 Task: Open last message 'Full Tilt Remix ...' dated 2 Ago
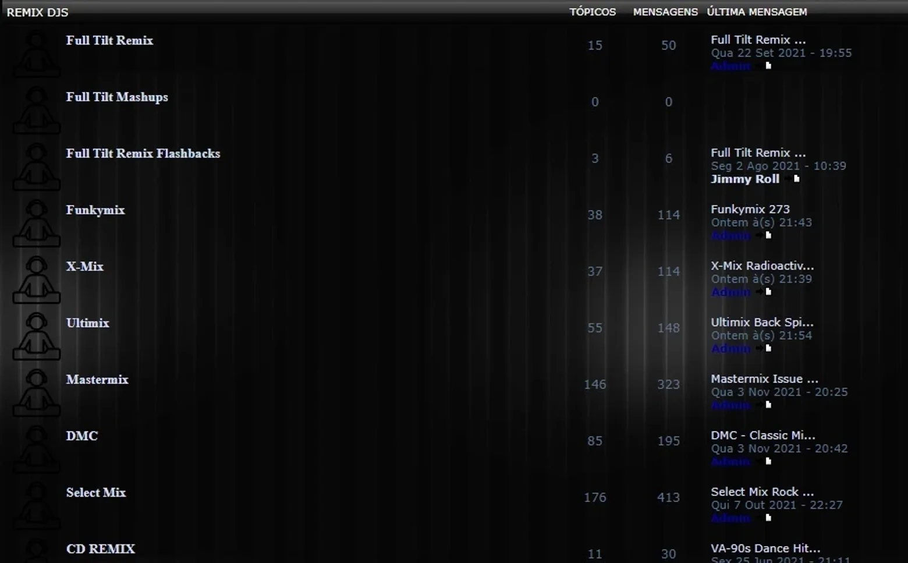click(x=758, y=153)
